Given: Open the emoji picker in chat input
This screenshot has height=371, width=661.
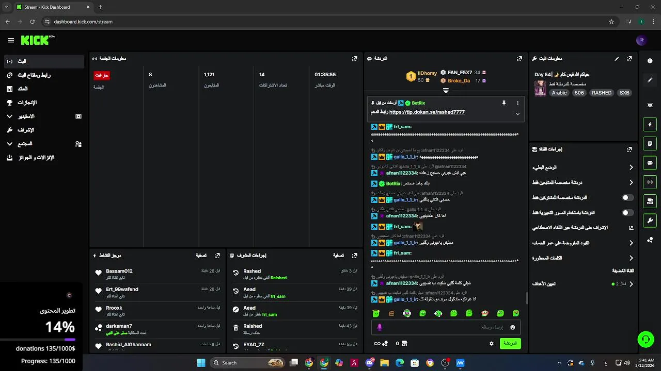Looking at the screenshot, I should (512, 327).
